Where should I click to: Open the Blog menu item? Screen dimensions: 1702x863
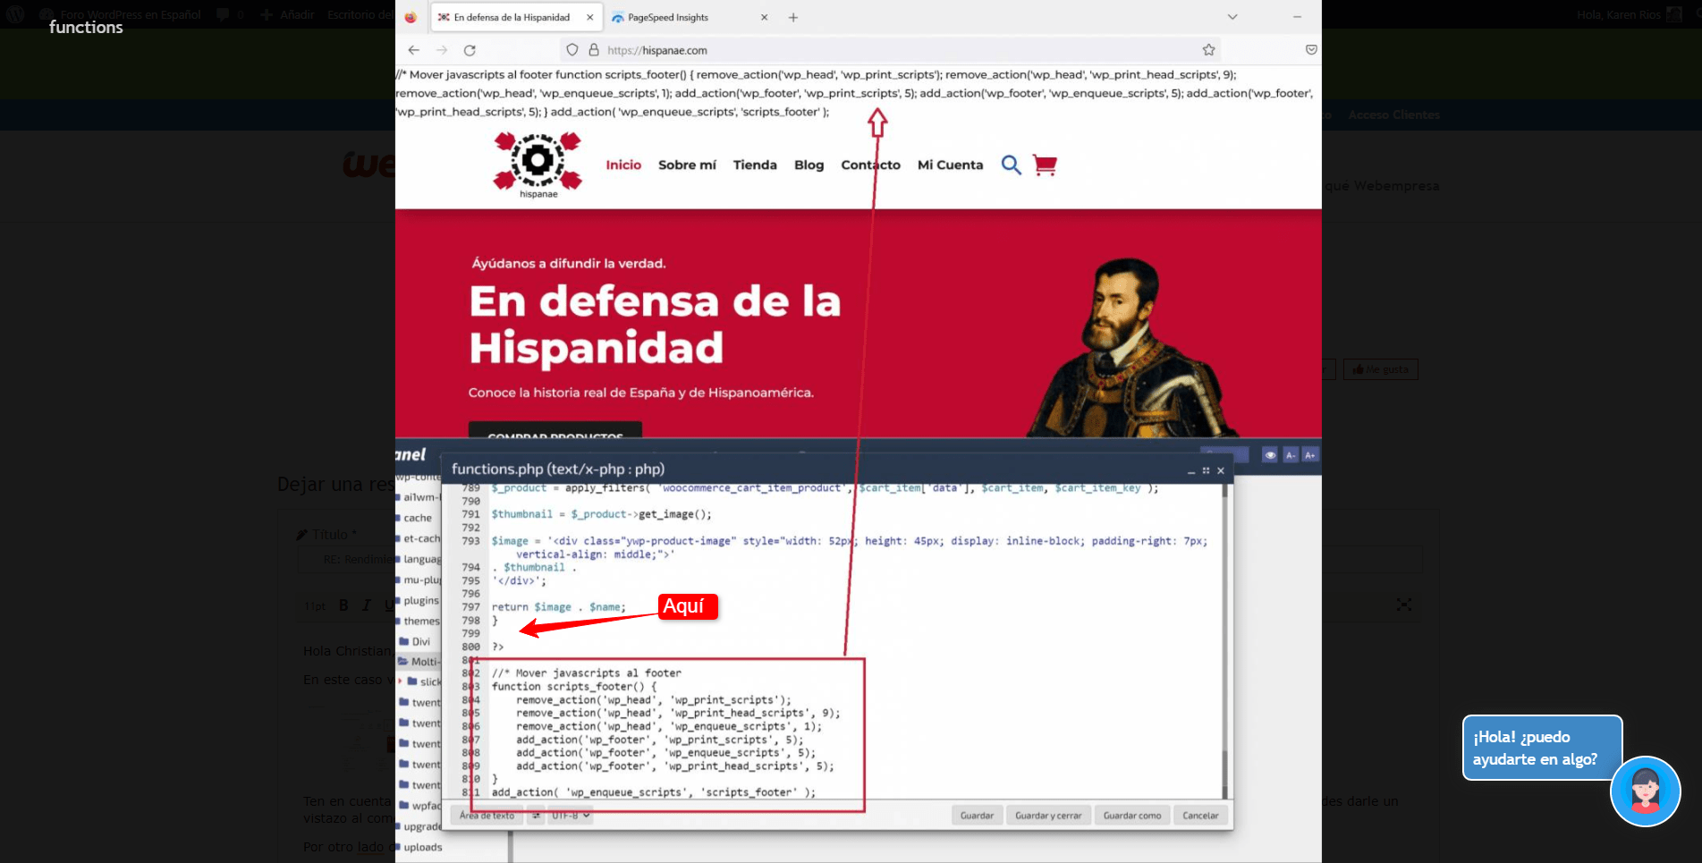(x=809, y=165)
